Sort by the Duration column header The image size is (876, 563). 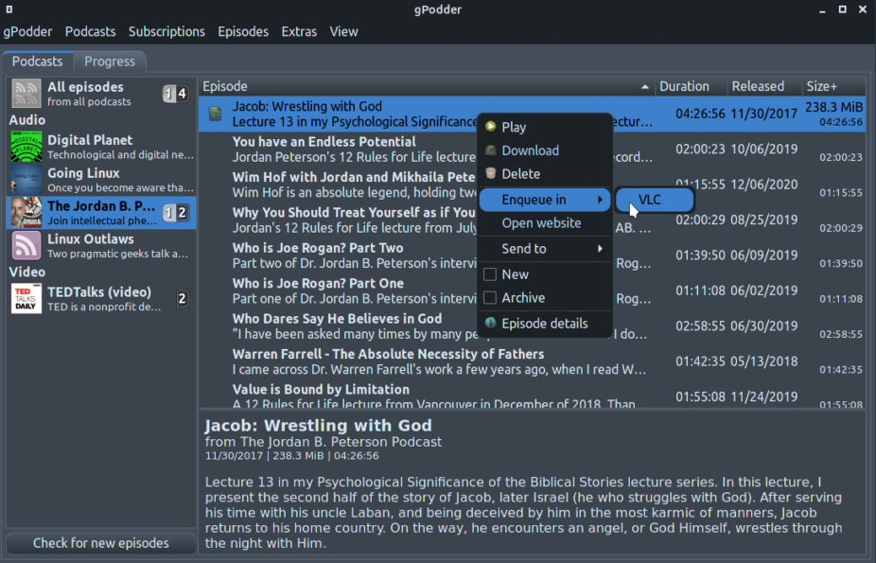[x=691, y=86]
